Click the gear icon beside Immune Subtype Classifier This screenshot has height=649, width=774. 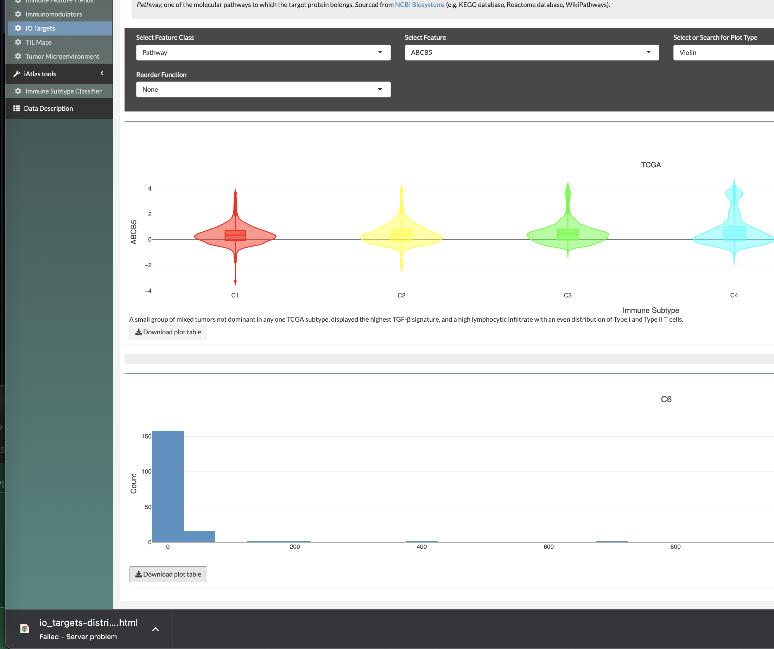coord(18,91)
